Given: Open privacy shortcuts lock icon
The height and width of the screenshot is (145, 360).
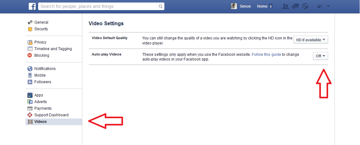Looking at the screenshot, I should click(x=320, y=6).
